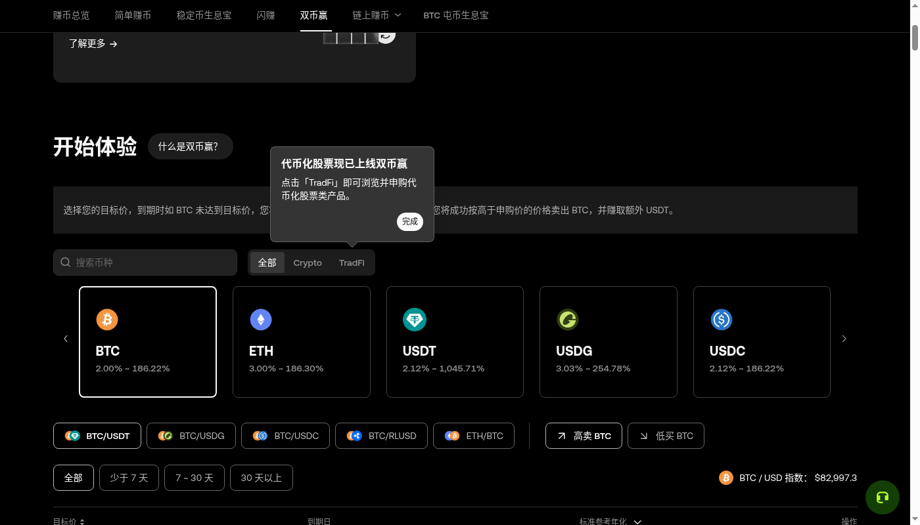The image size is (920, 525).
Task: Select the BTC/USDG trading pair
Action: (x=191, y=436)
